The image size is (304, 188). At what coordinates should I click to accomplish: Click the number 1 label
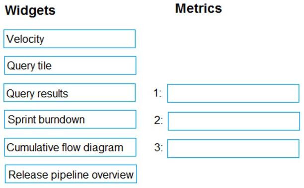[x=157, y=93]
